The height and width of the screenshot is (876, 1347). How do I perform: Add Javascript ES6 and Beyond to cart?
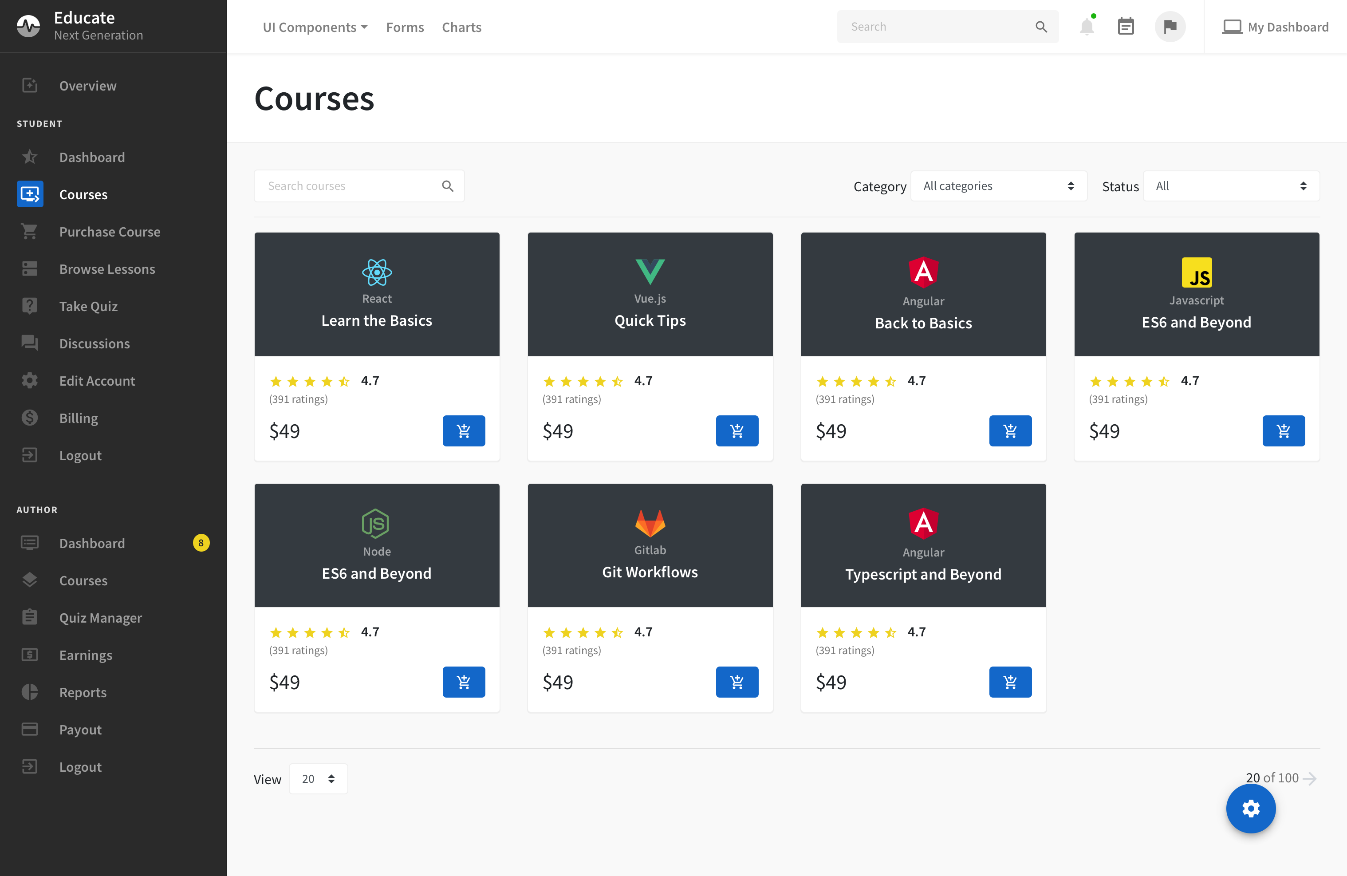[1283, 431]
